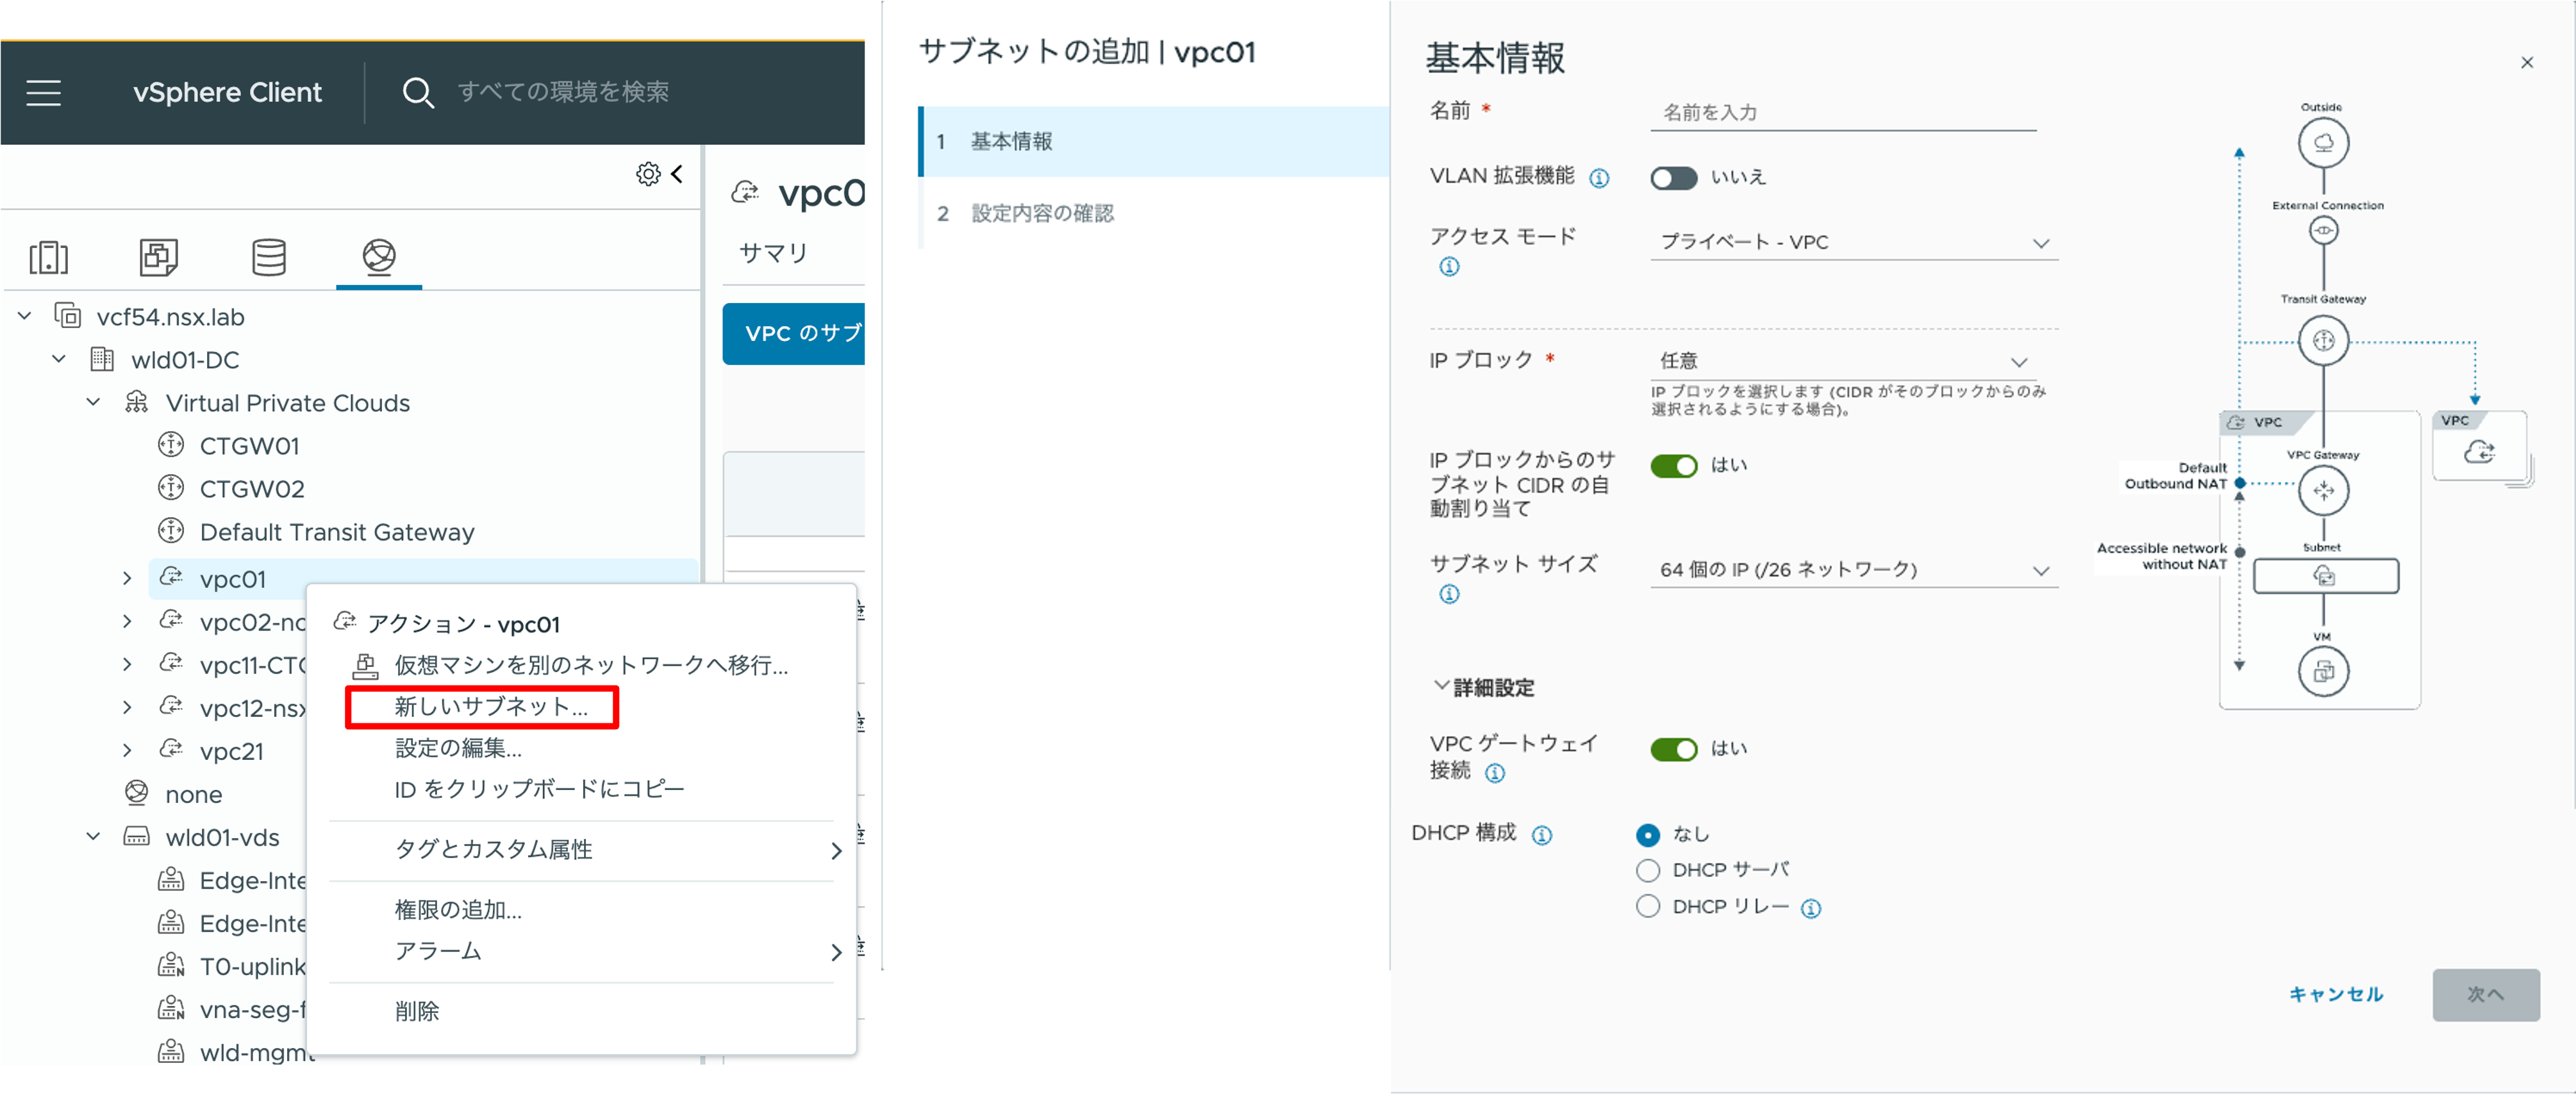This screenshot has height=1095, width=2576.
Task: Select the DHCP サーバ radio button
Action: (x=1648, y=871)
